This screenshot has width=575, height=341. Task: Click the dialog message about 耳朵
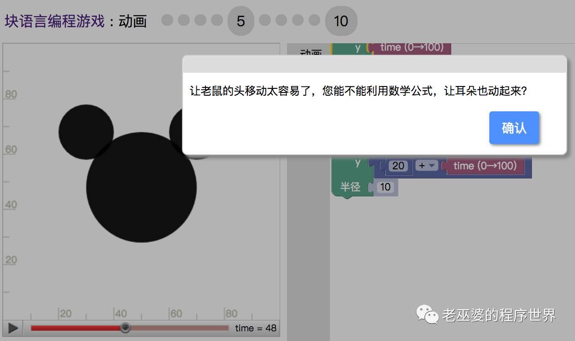click(x=358, y=91)
